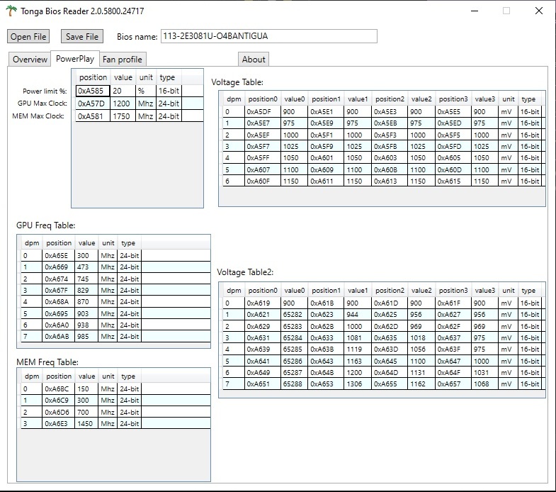
Task: Select Voltage Table2 value 1068
Action: click(x=484, y=384)
